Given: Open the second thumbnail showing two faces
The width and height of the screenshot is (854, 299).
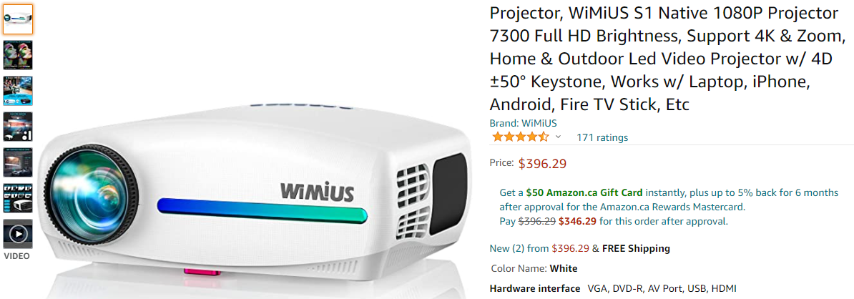Looking at the screenshot, I should coord(18,55).
